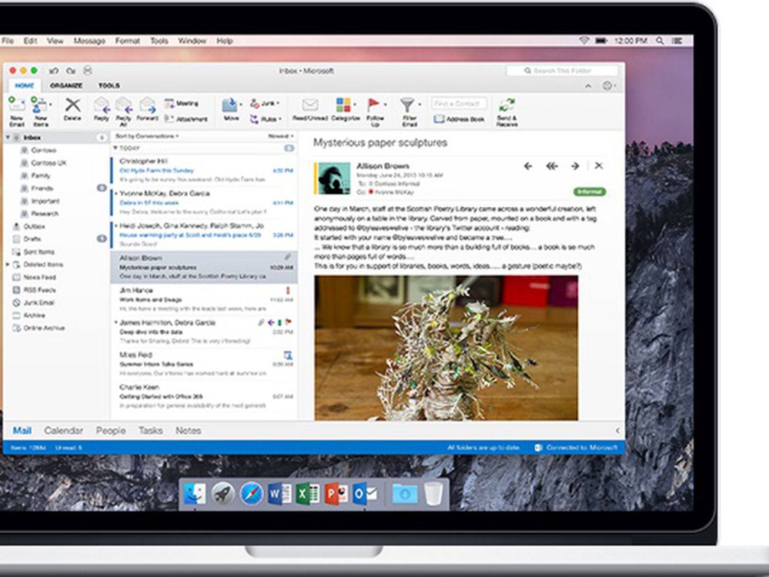Click the Reply All icon

[124, 106]
